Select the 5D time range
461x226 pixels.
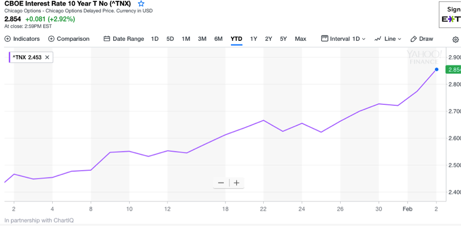(170, 39)
